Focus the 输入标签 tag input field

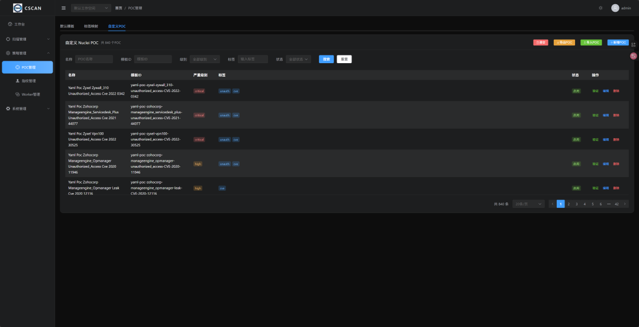253,59
